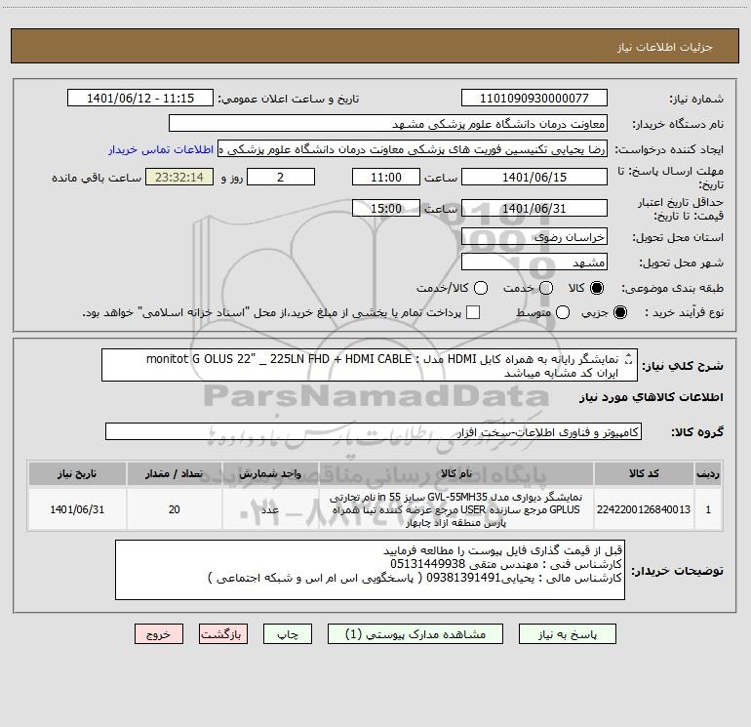751x727 pixels.
Task: Click the need number field 1101090930000077
Action: tap(534, 99)
